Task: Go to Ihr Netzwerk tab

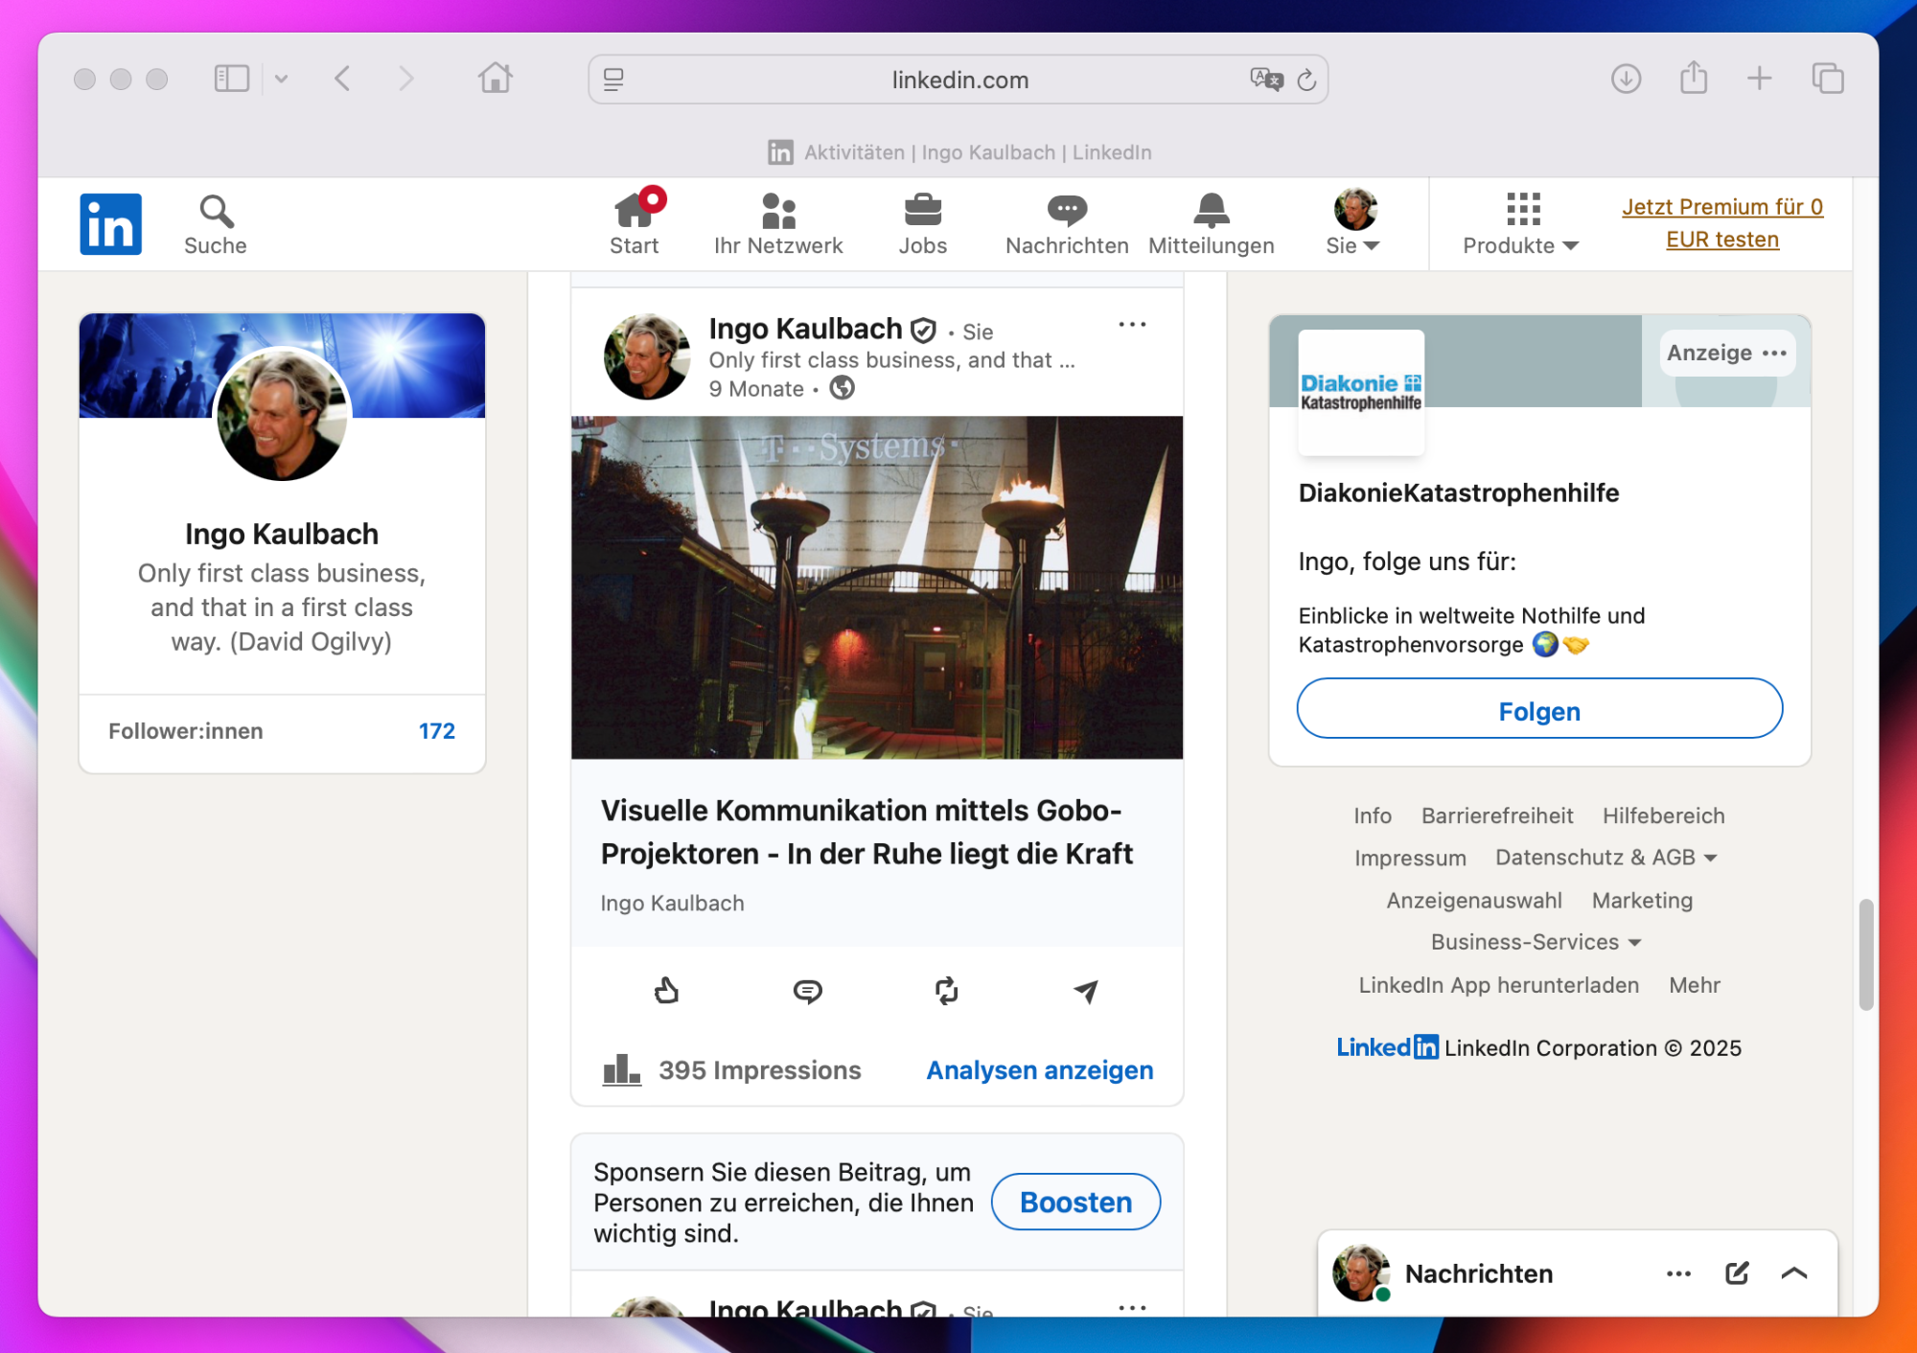Action: tap(777, 224)
